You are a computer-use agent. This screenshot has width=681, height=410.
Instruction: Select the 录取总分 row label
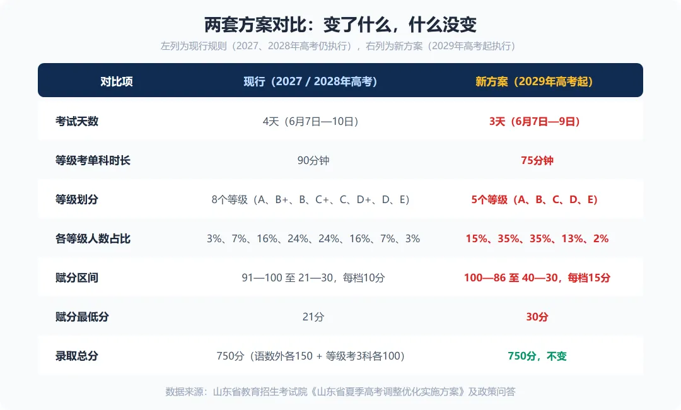coord(77,356)
